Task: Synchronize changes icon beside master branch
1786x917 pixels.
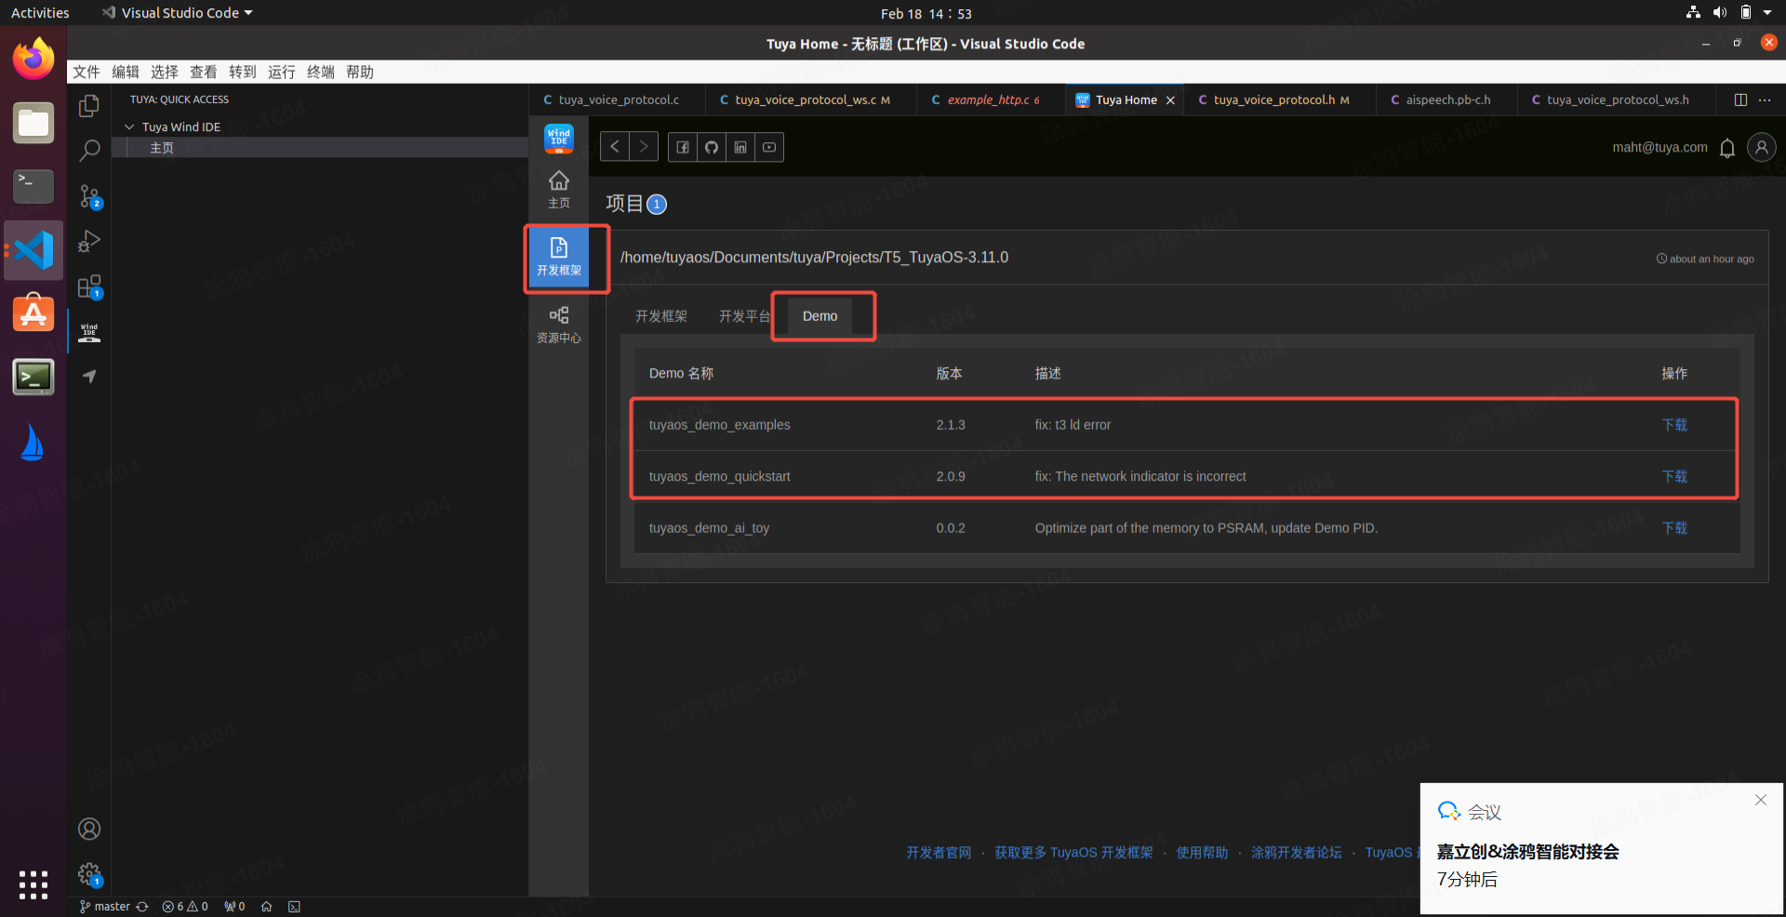Action: (x=142, y=907)
